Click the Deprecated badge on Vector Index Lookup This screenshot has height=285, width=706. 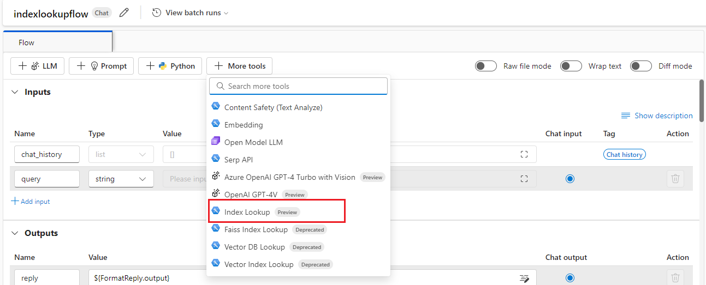pyautogui.click(x=316, y=264)
